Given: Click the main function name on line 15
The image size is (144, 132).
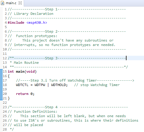Looking at the screenshot, I should pos(20,71).
